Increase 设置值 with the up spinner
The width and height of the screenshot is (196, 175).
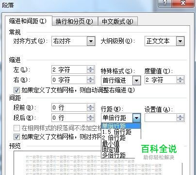(180, 116)
